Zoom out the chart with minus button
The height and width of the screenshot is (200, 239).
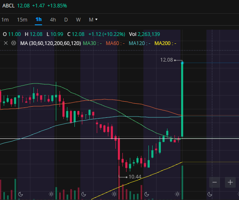pos(215,182)
